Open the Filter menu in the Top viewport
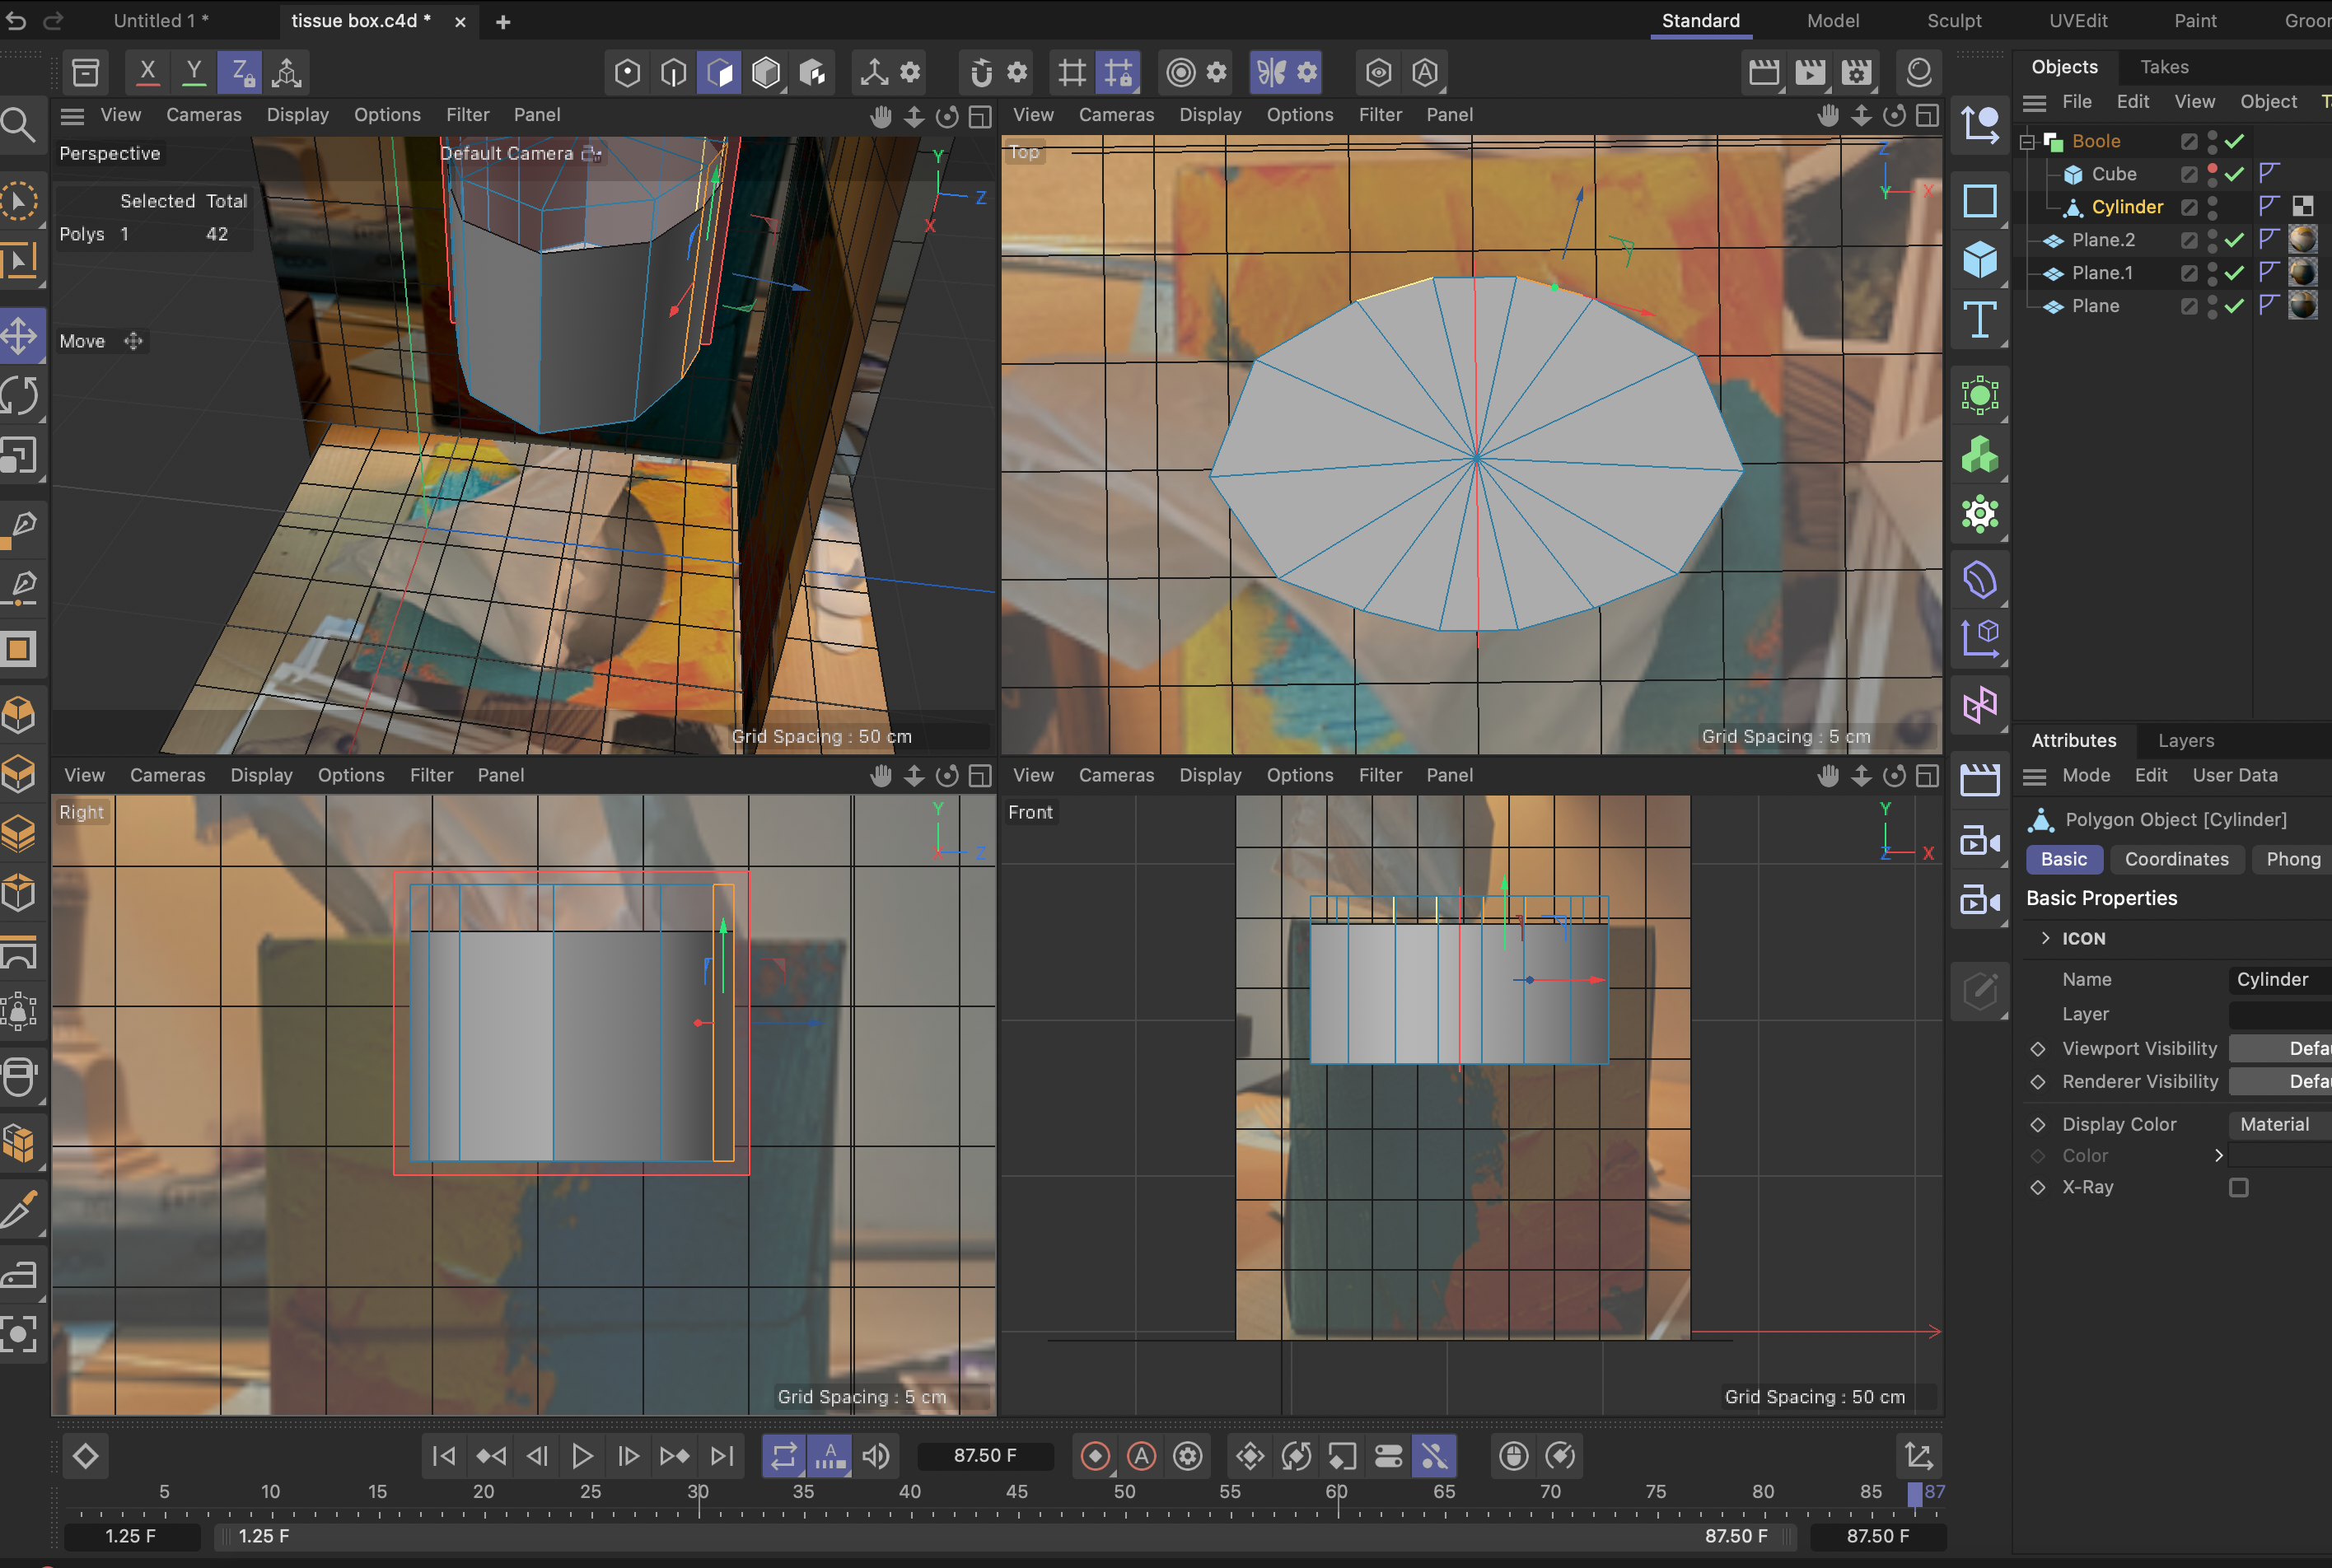This screenshot has height=1568, width=2332. tap(1380, 114)
